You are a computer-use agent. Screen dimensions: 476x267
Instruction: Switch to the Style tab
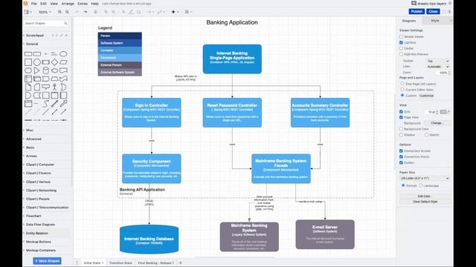point(435,21)
